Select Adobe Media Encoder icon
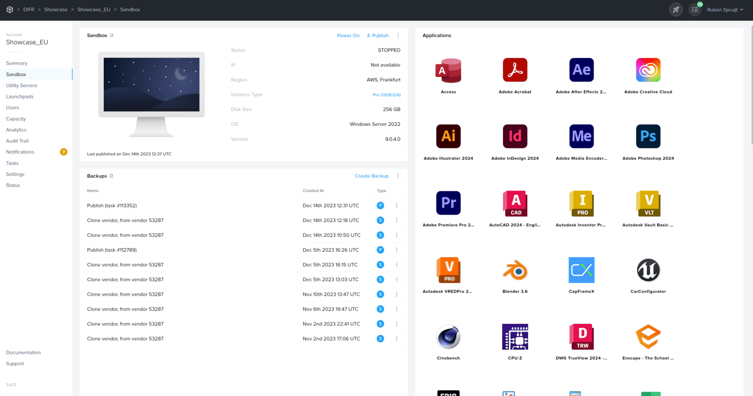Image resolution: width=753 pixels, height=396 pixels. tap(582, 136)
